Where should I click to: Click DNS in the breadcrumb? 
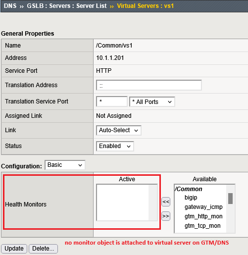(10, 6)
